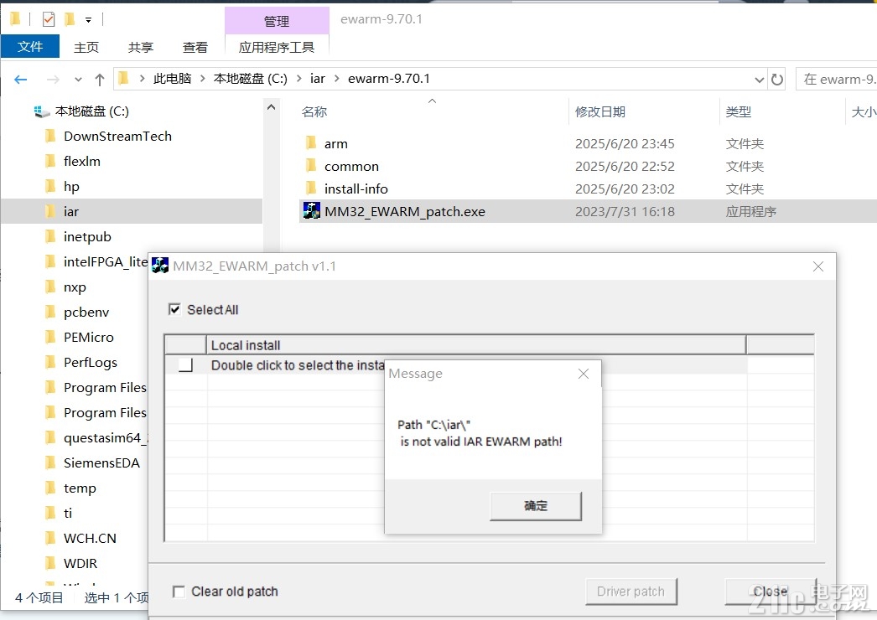The width and height of the screenshot is (877, 620).
Task: Click the install-info folder icon
Action: tap(312, 188)
